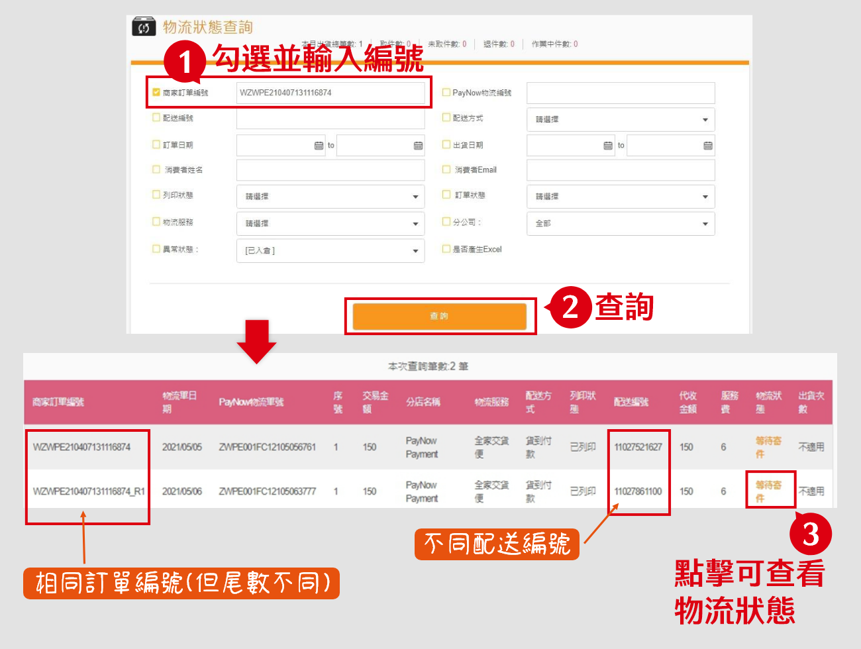Click the 訂單日期 start date field
Screen dimensions: 861x649
(281, 146)
